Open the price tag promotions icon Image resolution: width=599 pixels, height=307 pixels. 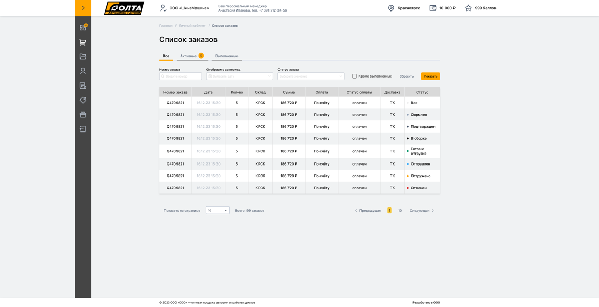tap(83, 100)
